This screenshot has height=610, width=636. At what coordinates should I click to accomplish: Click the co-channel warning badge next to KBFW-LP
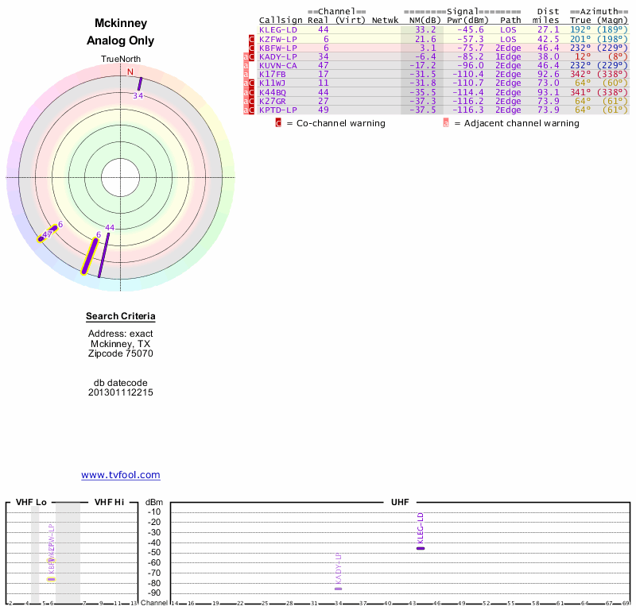click(x=252, y=48)
